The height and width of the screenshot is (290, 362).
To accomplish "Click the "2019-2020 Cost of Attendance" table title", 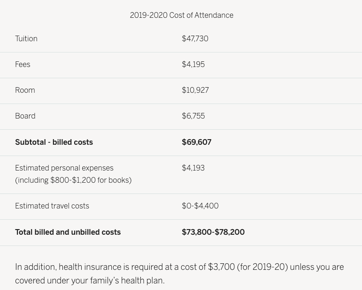I will 181,15.
